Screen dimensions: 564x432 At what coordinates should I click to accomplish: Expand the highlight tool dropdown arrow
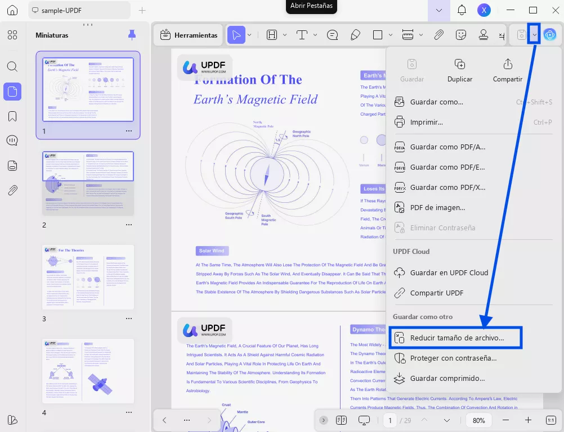point(284,35)
